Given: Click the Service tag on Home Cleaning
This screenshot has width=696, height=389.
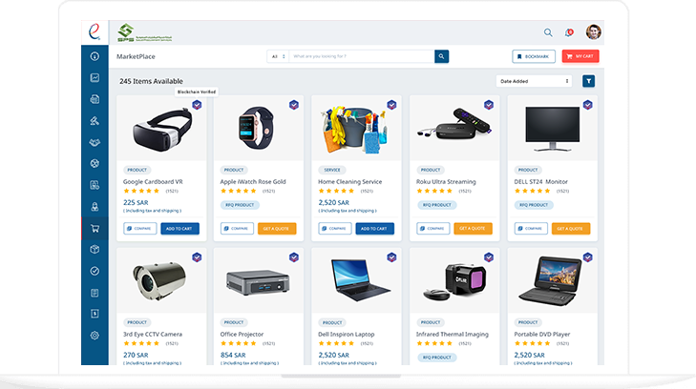Looking at the screenshot, I should 332,170.
